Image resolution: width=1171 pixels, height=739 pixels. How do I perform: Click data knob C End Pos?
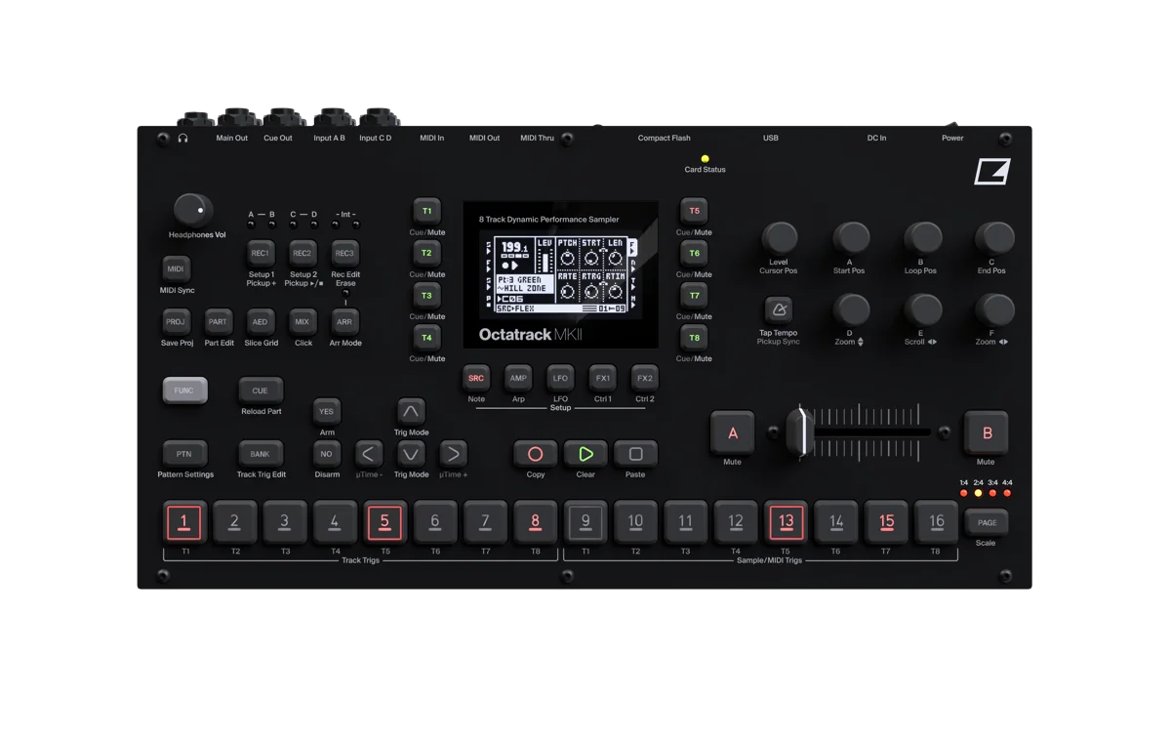[994, 237]
